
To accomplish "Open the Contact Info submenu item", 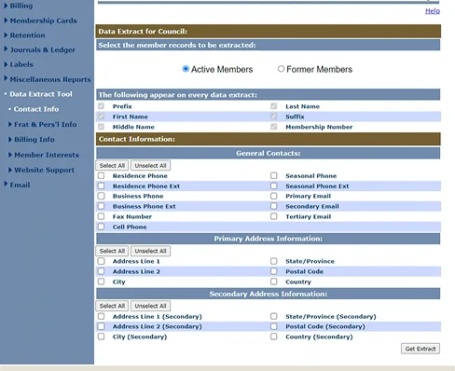I will click(x=36, y=109).
